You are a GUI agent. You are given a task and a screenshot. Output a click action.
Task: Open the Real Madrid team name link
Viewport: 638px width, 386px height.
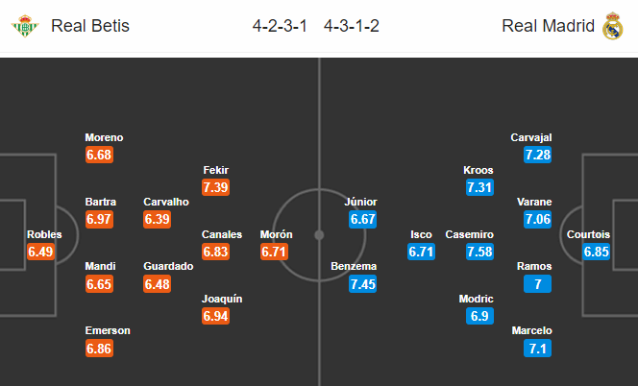pyautogui.click(x=548, y=26)
